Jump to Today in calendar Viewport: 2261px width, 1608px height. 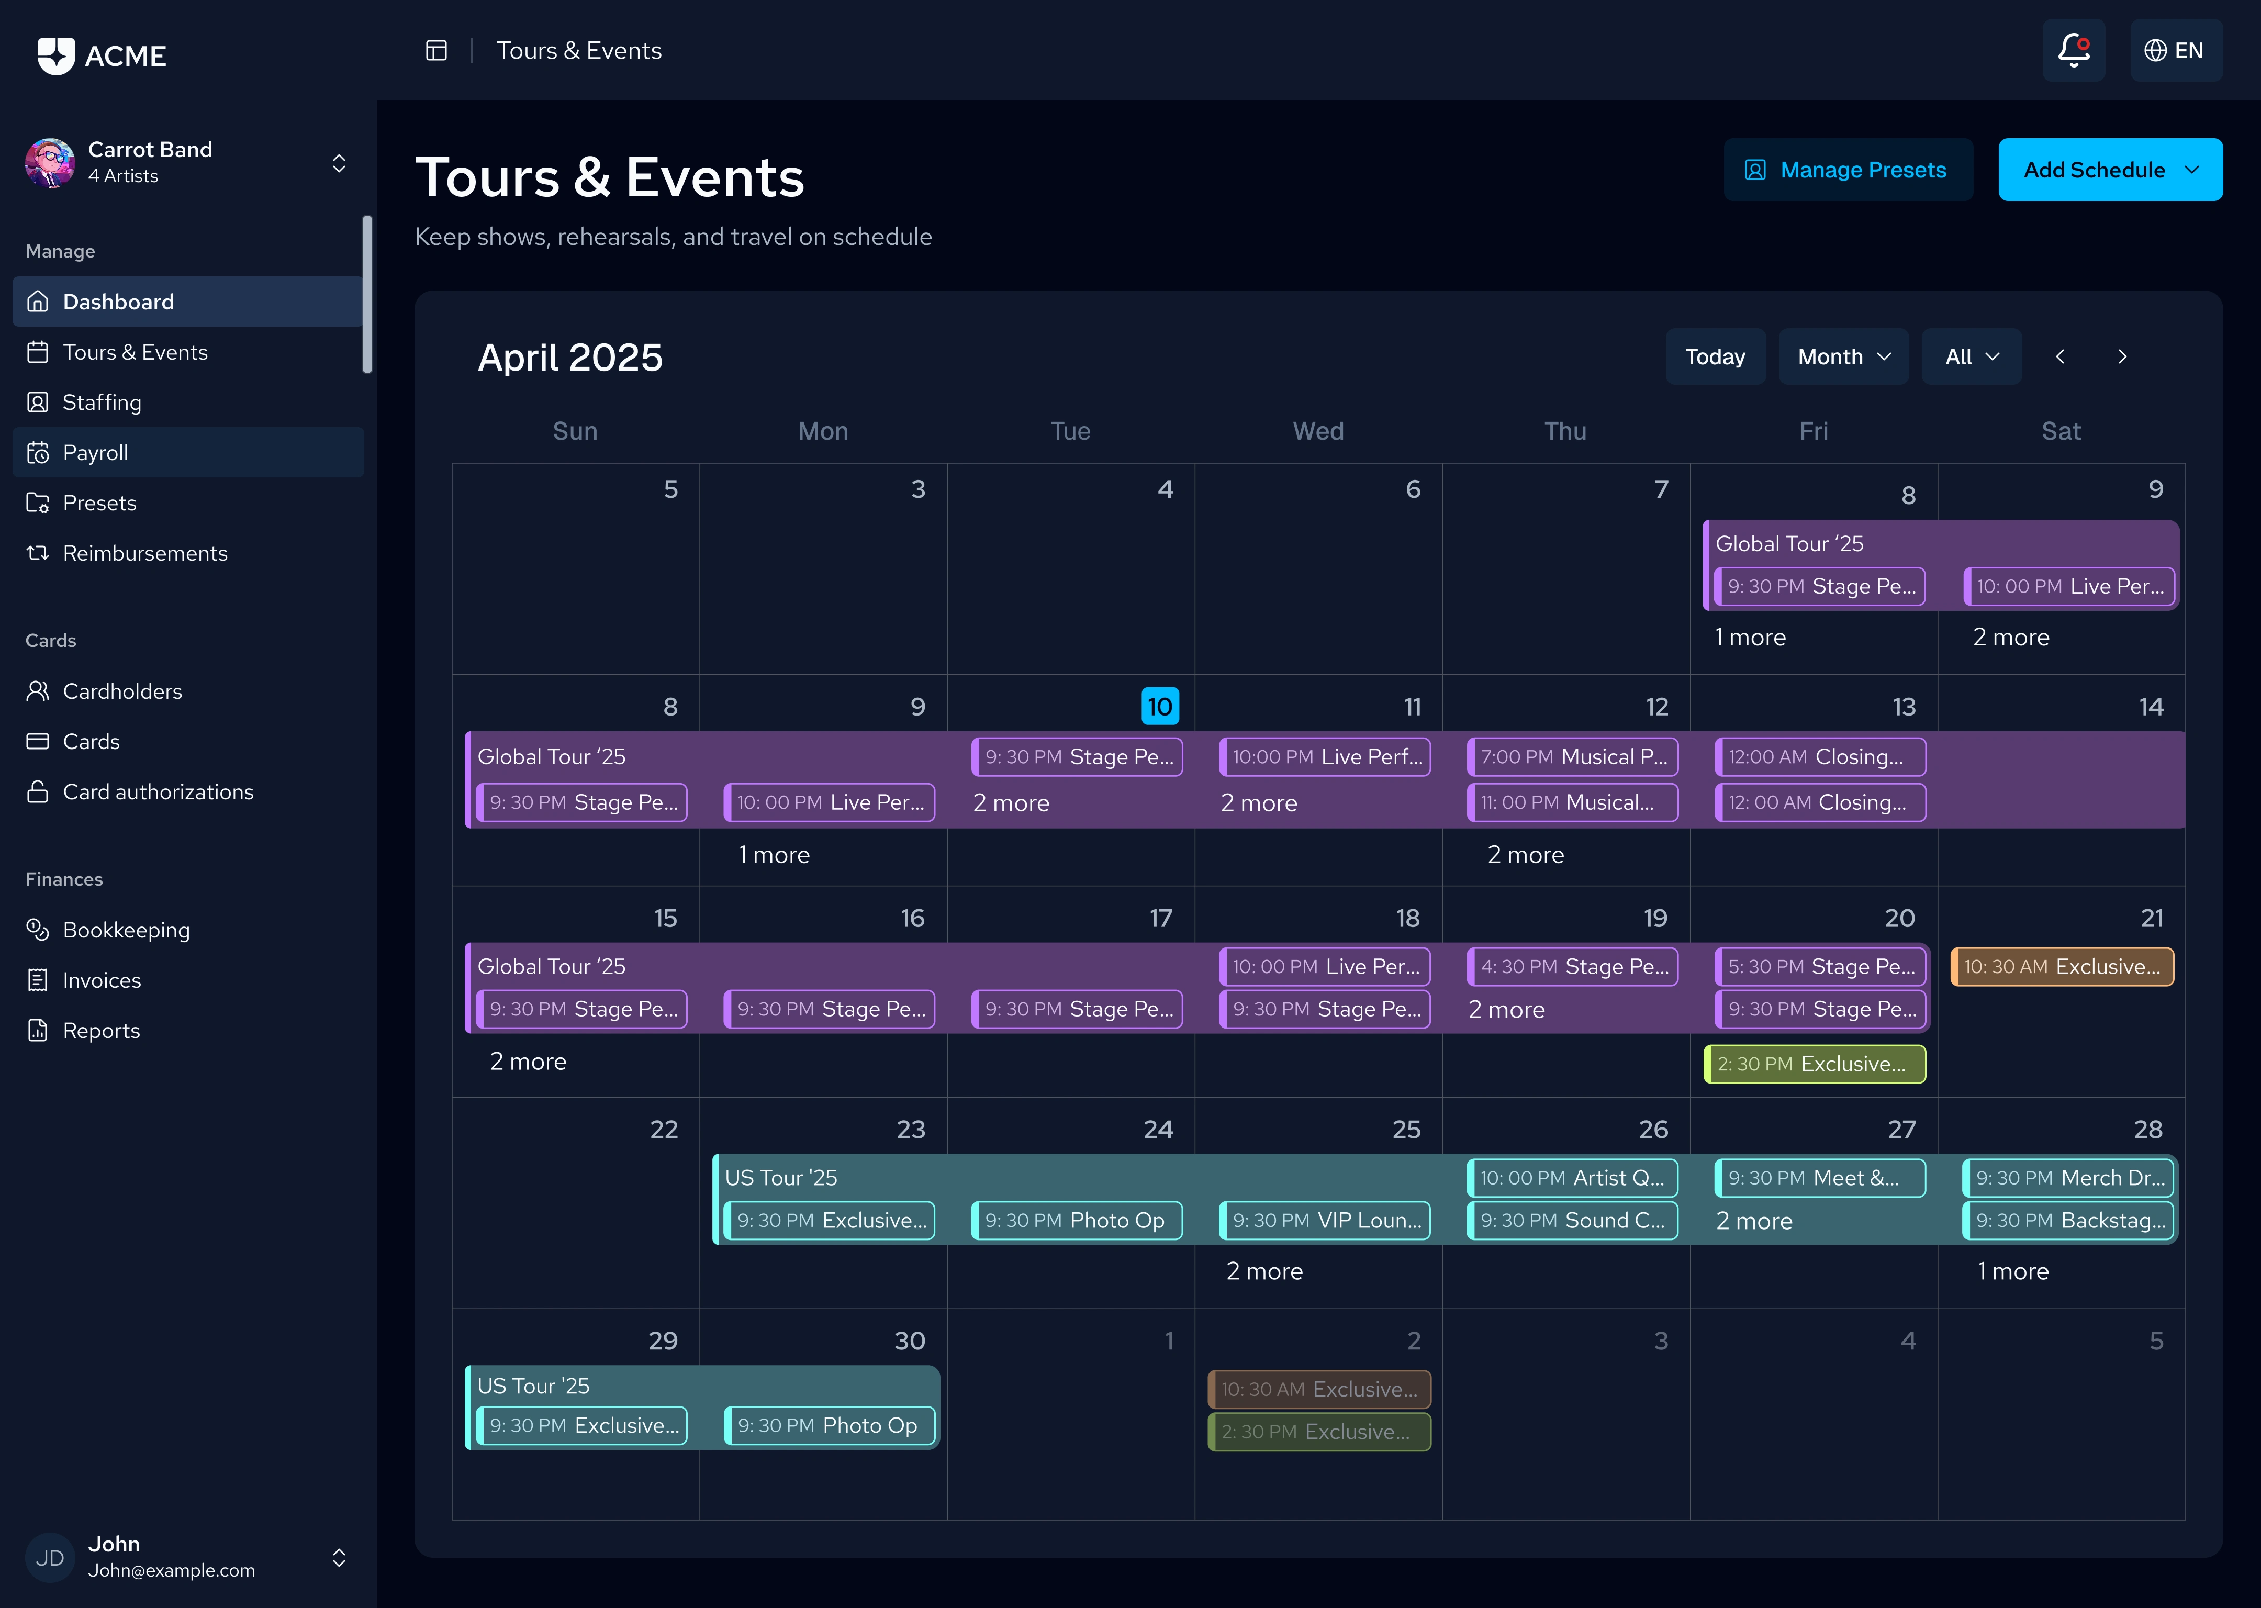point(1715,356)
